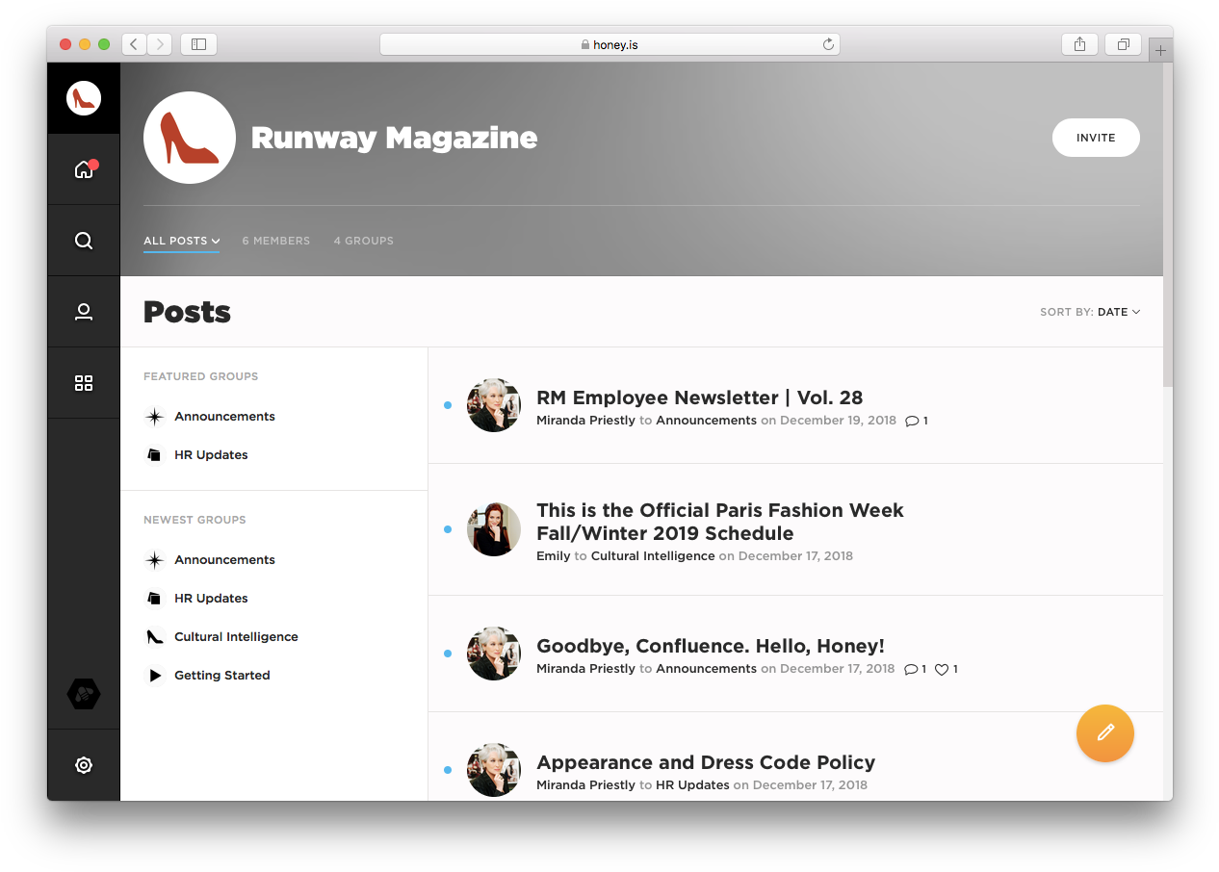
Task: Switch to the 4 Groups tab
Action: click(363, 241)
